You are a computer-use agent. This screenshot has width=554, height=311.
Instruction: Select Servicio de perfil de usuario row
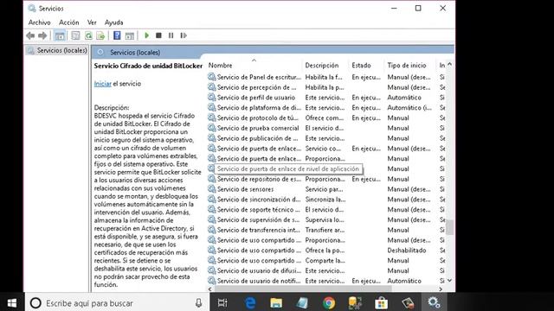(x=325, y=98)
